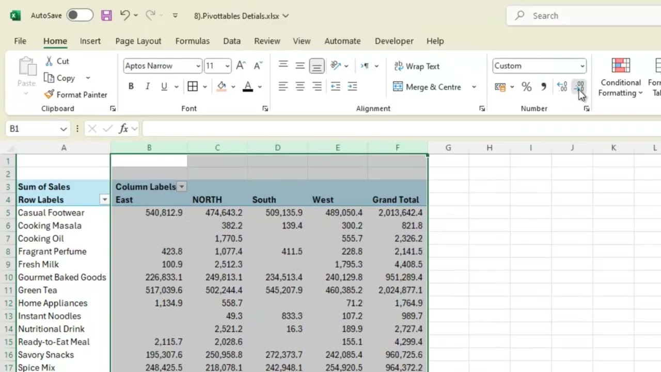Decrease the indent
This screenshot has width=661, height=372.
click(336, 87)
